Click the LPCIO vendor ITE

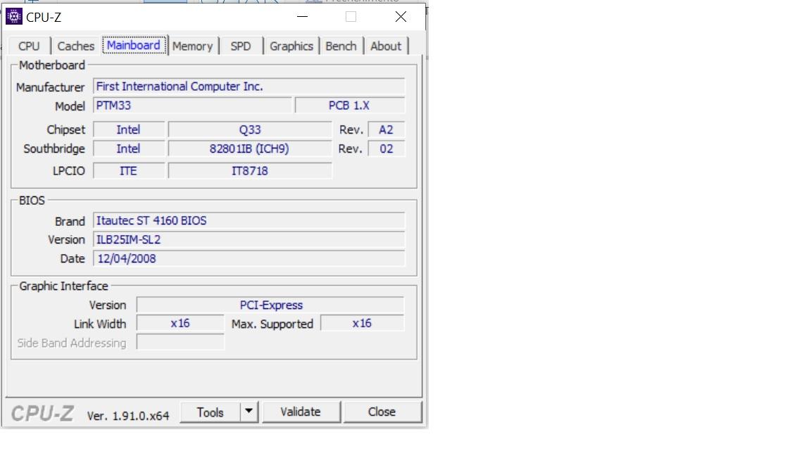coord(129,170)
